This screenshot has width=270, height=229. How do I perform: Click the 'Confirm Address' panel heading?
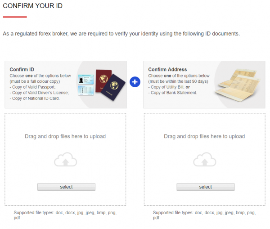point(166,70)
